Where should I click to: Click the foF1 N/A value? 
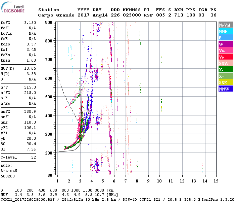point(32,28)
